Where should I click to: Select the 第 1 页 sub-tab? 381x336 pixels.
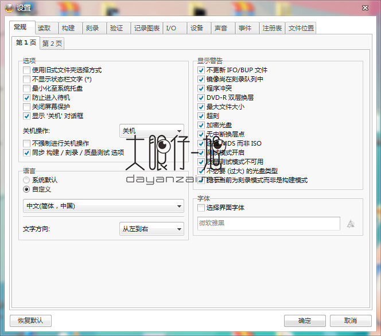26,43
